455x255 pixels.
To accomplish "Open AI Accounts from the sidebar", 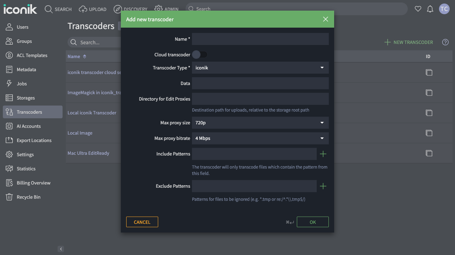I will (x=28, y=126).
